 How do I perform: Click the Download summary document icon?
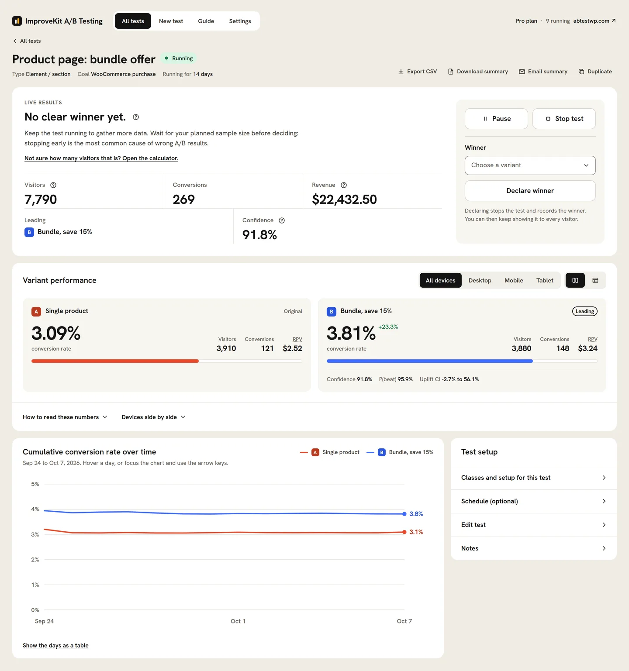(x=451, y=72)
